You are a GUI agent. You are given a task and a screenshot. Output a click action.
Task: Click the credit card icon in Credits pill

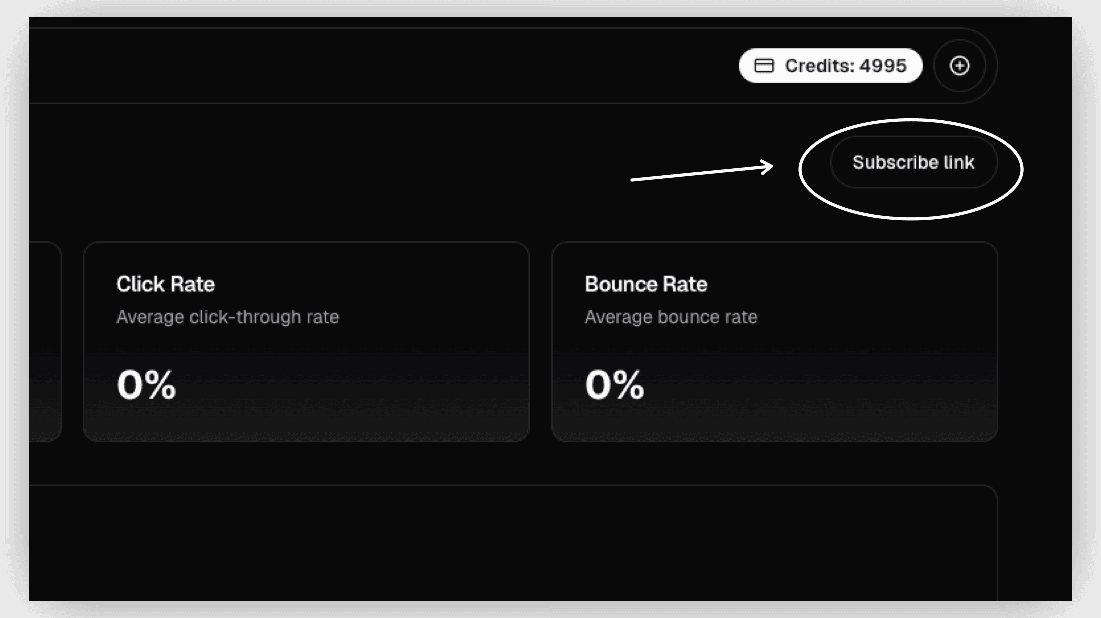[x=764, y=66]
